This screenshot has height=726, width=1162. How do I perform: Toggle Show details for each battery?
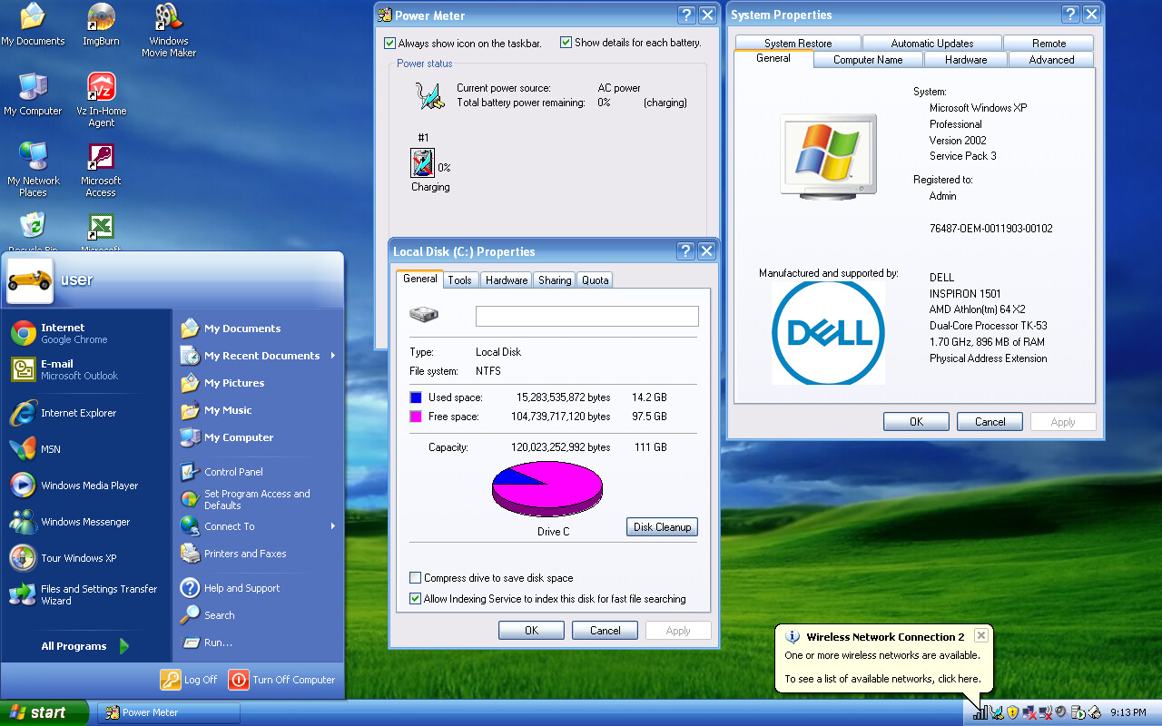[x=566, y=43]
